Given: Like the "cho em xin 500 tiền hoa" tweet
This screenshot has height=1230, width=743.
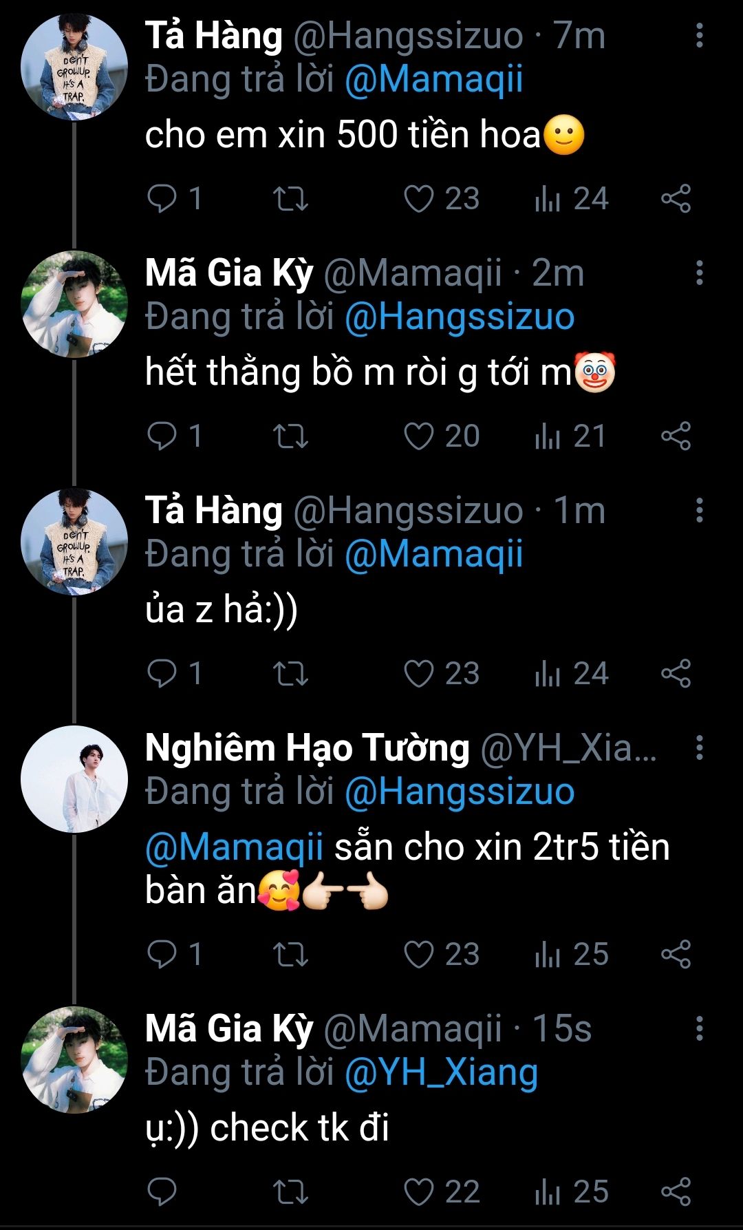Looking at the screenshot, I should tap(418, 199).
